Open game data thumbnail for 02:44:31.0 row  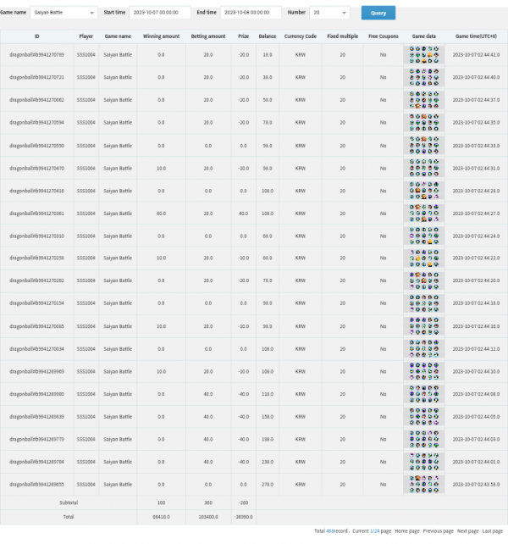click(x=423, y=168)
